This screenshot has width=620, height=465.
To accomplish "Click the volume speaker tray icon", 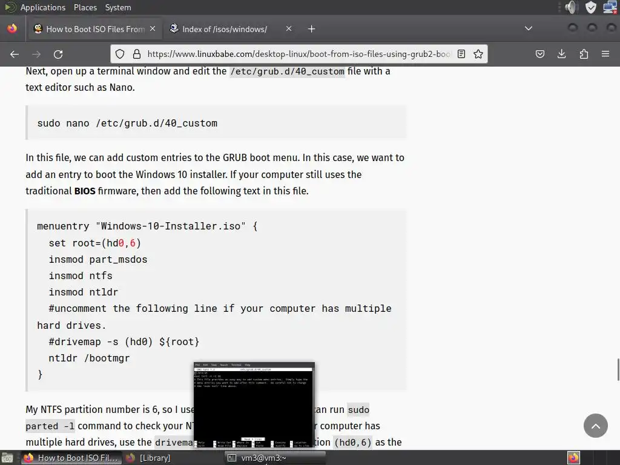I will coord(572,7).
